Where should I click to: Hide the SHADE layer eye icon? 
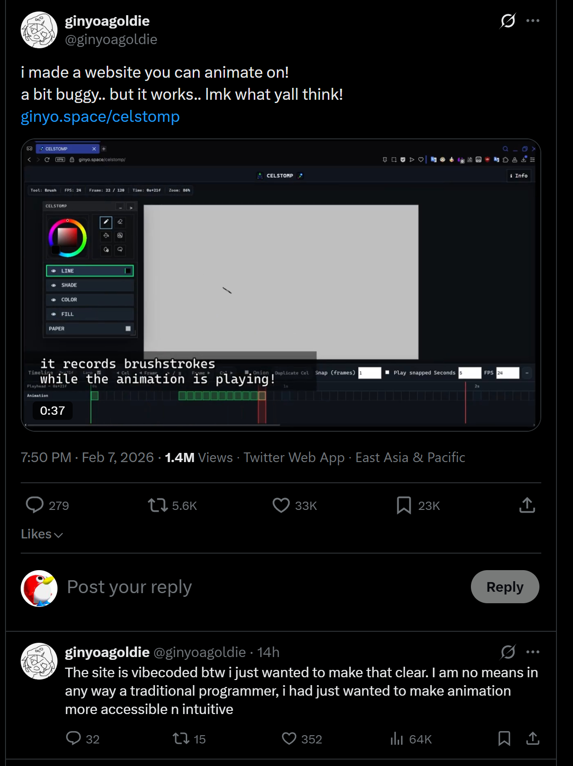pyautogui.click(x=54, y=286)
